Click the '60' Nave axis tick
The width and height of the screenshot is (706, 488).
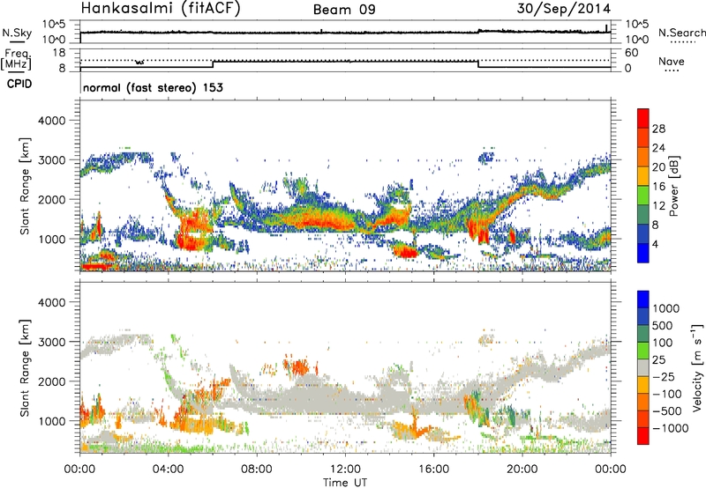(x=632, y=53)
